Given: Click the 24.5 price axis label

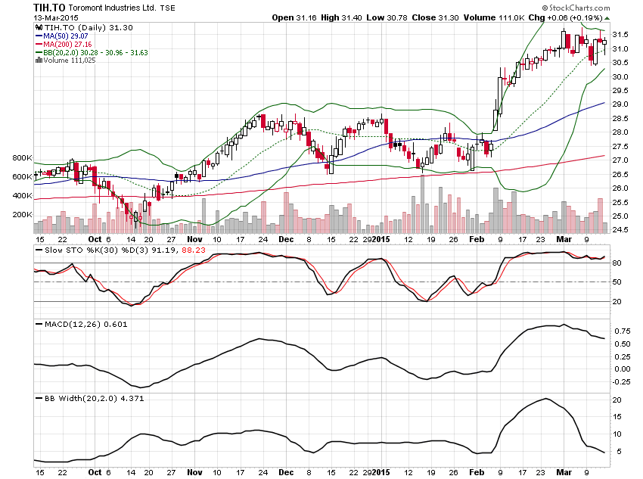Looking at the screenshot, I should point(620,230).
